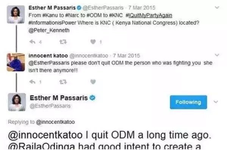Retweet Esther's tweet about quitting parties
This screenshot has height=150, width=227.
click(63, 42)
